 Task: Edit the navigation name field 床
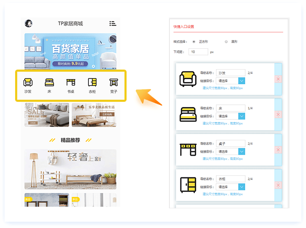(231, 108)
